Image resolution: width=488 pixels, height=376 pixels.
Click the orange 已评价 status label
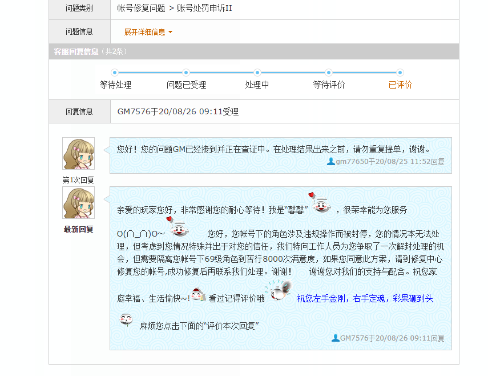pyautogui.click(x=400, y=85)
